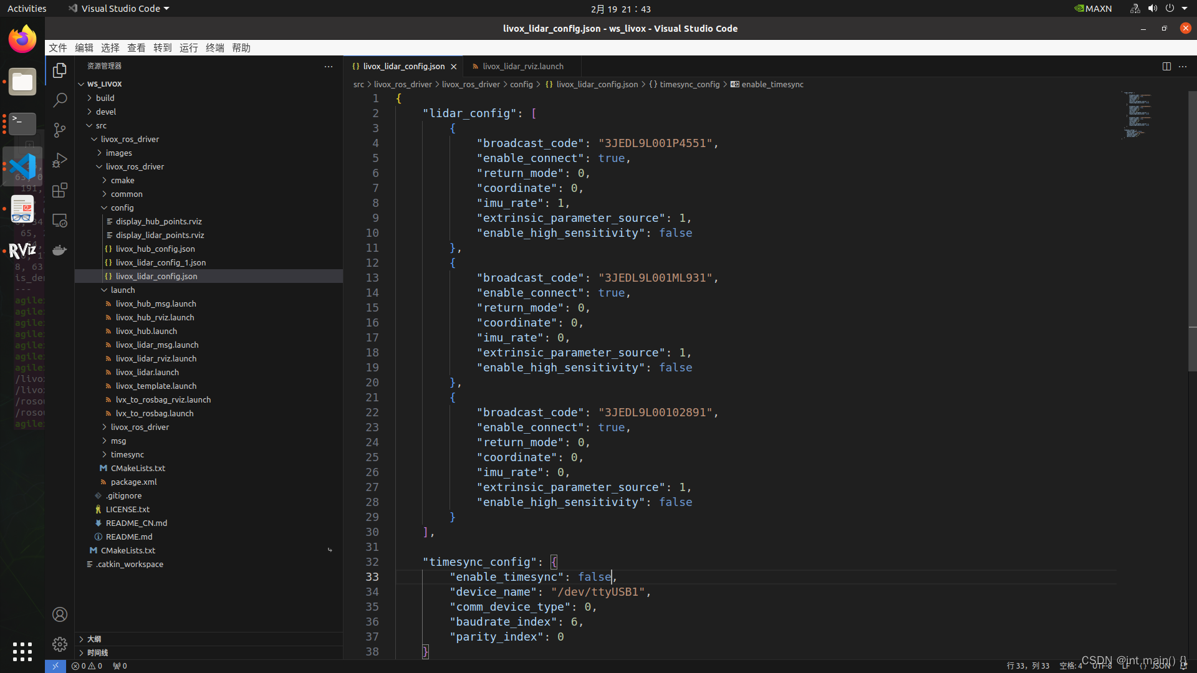1197x673 pixels.
Task: Open errors and warnings count in status bar
Action: pyautogui.click(x=87, y=666)
